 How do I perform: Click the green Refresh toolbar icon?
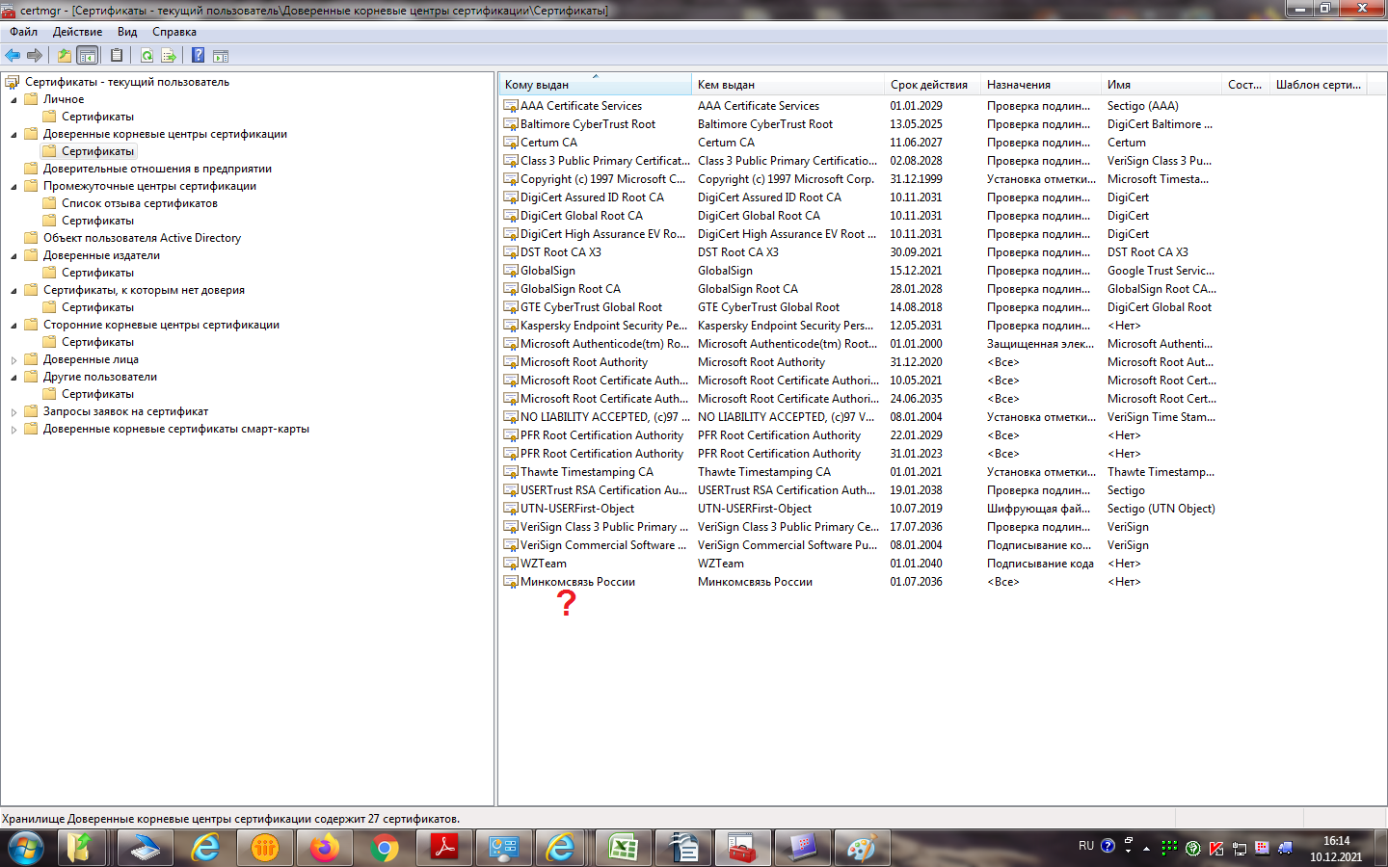pyautogui.click(x=147, y=56)
